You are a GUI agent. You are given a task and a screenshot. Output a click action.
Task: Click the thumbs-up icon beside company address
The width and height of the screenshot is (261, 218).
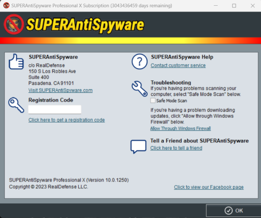click(x=16, y=62)
